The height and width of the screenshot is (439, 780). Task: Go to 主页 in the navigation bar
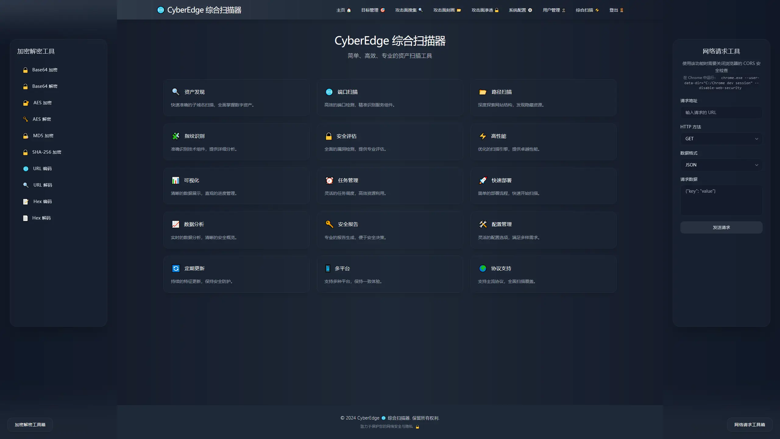(x=344, y=10)
